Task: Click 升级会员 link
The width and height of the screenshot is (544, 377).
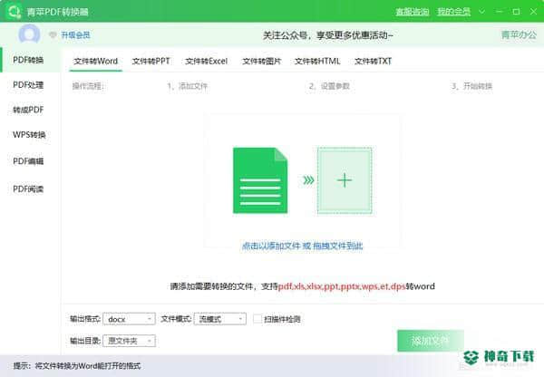Action: (x=75, y=34)
